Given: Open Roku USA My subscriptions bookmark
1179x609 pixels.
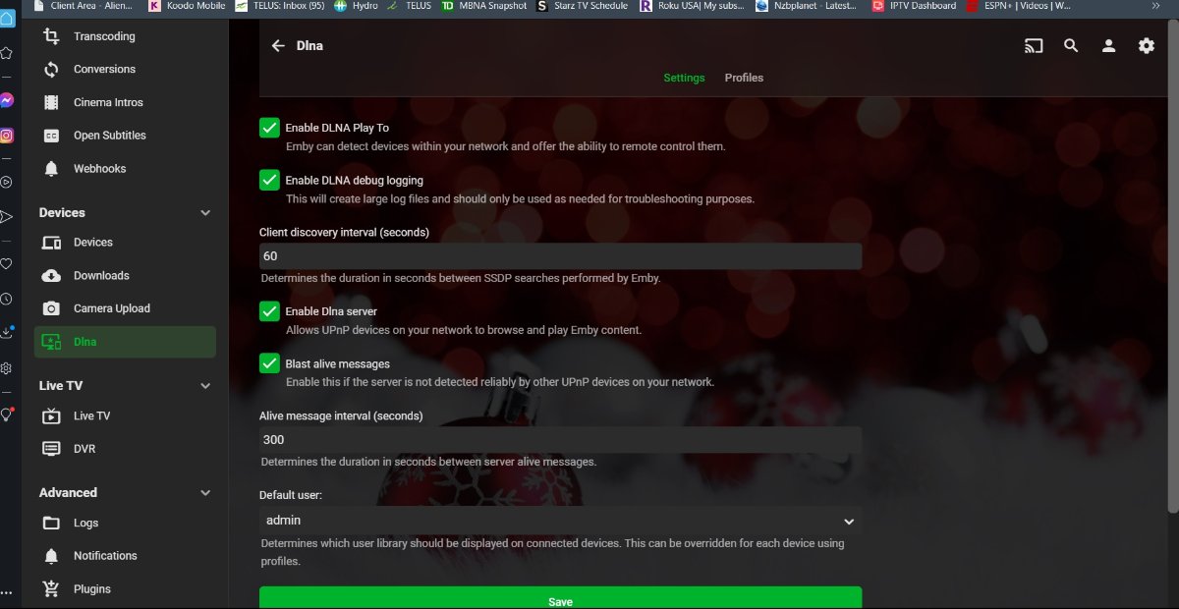Looking at the screenshot, I should pos(693,6).
